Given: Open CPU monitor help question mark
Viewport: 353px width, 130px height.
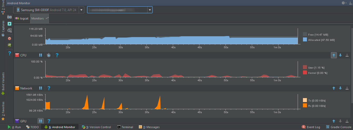Looking at the screenshot, I should coord(57,55).
